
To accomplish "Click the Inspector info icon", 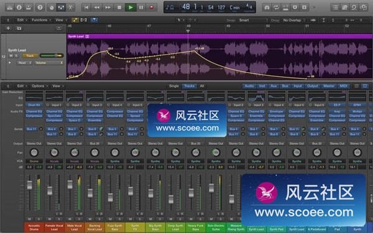I will tap(19, 7).
